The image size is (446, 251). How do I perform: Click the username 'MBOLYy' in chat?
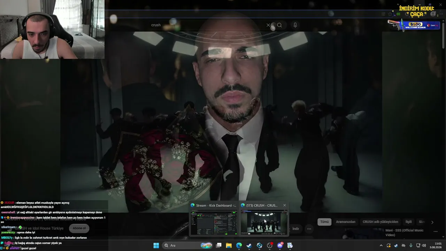pos(7,238)
